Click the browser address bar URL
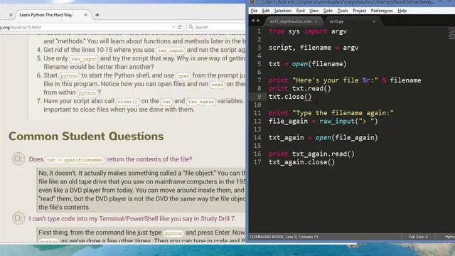The image size is (455, 256). (x=87, y=27)
